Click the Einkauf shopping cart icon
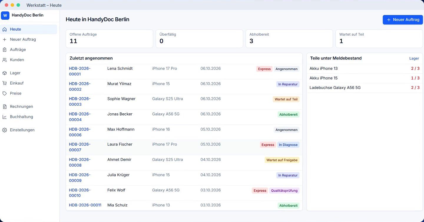 click(4, 83)
